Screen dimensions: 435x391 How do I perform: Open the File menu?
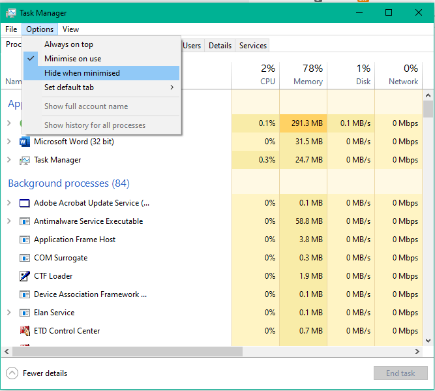click(11, 29)
